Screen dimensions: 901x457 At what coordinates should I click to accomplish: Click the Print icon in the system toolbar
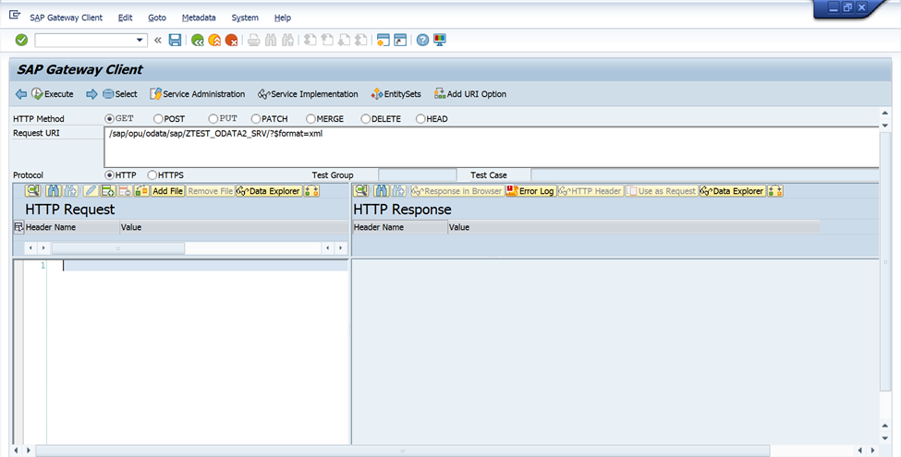pyautogui.click(x=254, y=41)
